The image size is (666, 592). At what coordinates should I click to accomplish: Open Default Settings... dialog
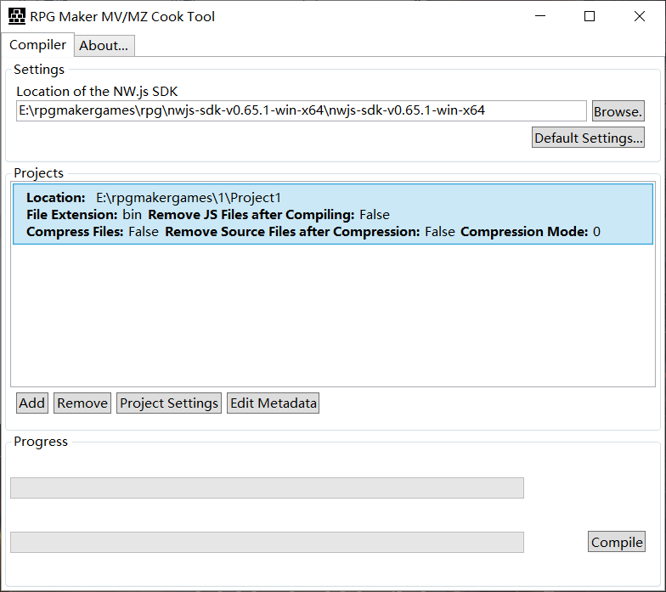(x=588, y=138)
